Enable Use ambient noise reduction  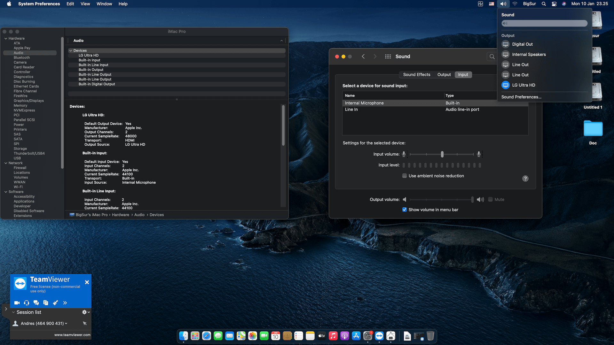click(405, 176)
